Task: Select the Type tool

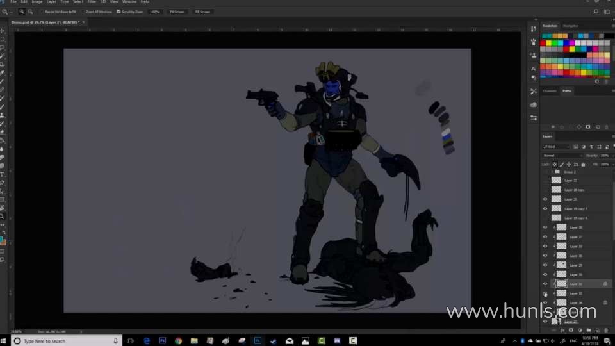Action: [3, 174]
